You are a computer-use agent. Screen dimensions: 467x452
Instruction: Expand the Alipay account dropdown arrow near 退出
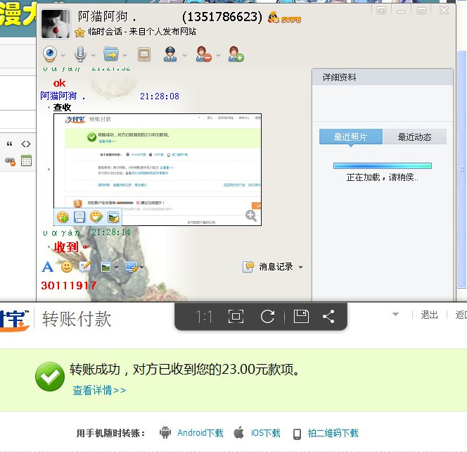[395, 314]
